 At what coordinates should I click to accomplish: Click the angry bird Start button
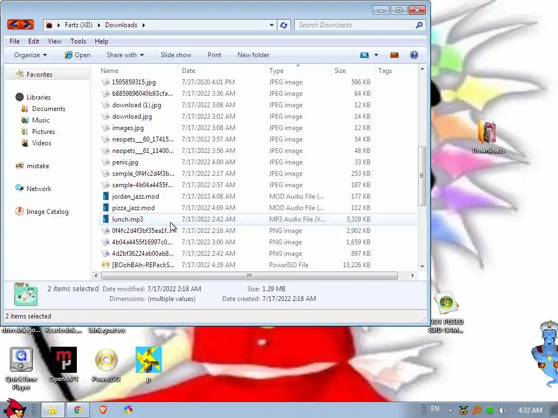(14, 409)
